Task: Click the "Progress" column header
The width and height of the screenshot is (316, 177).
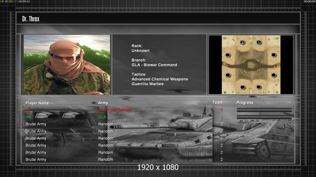Action: click(x=245, y=103)
